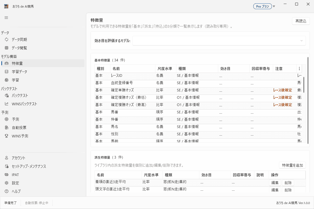This screenshot has height=209, width=314.
Task: Click 注意 column header
Action: click(x=285, y=69)
